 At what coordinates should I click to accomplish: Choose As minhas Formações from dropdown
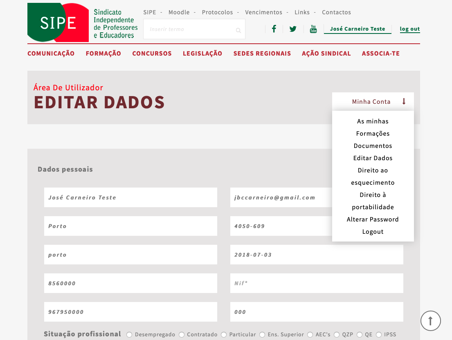tap(373, 127)
